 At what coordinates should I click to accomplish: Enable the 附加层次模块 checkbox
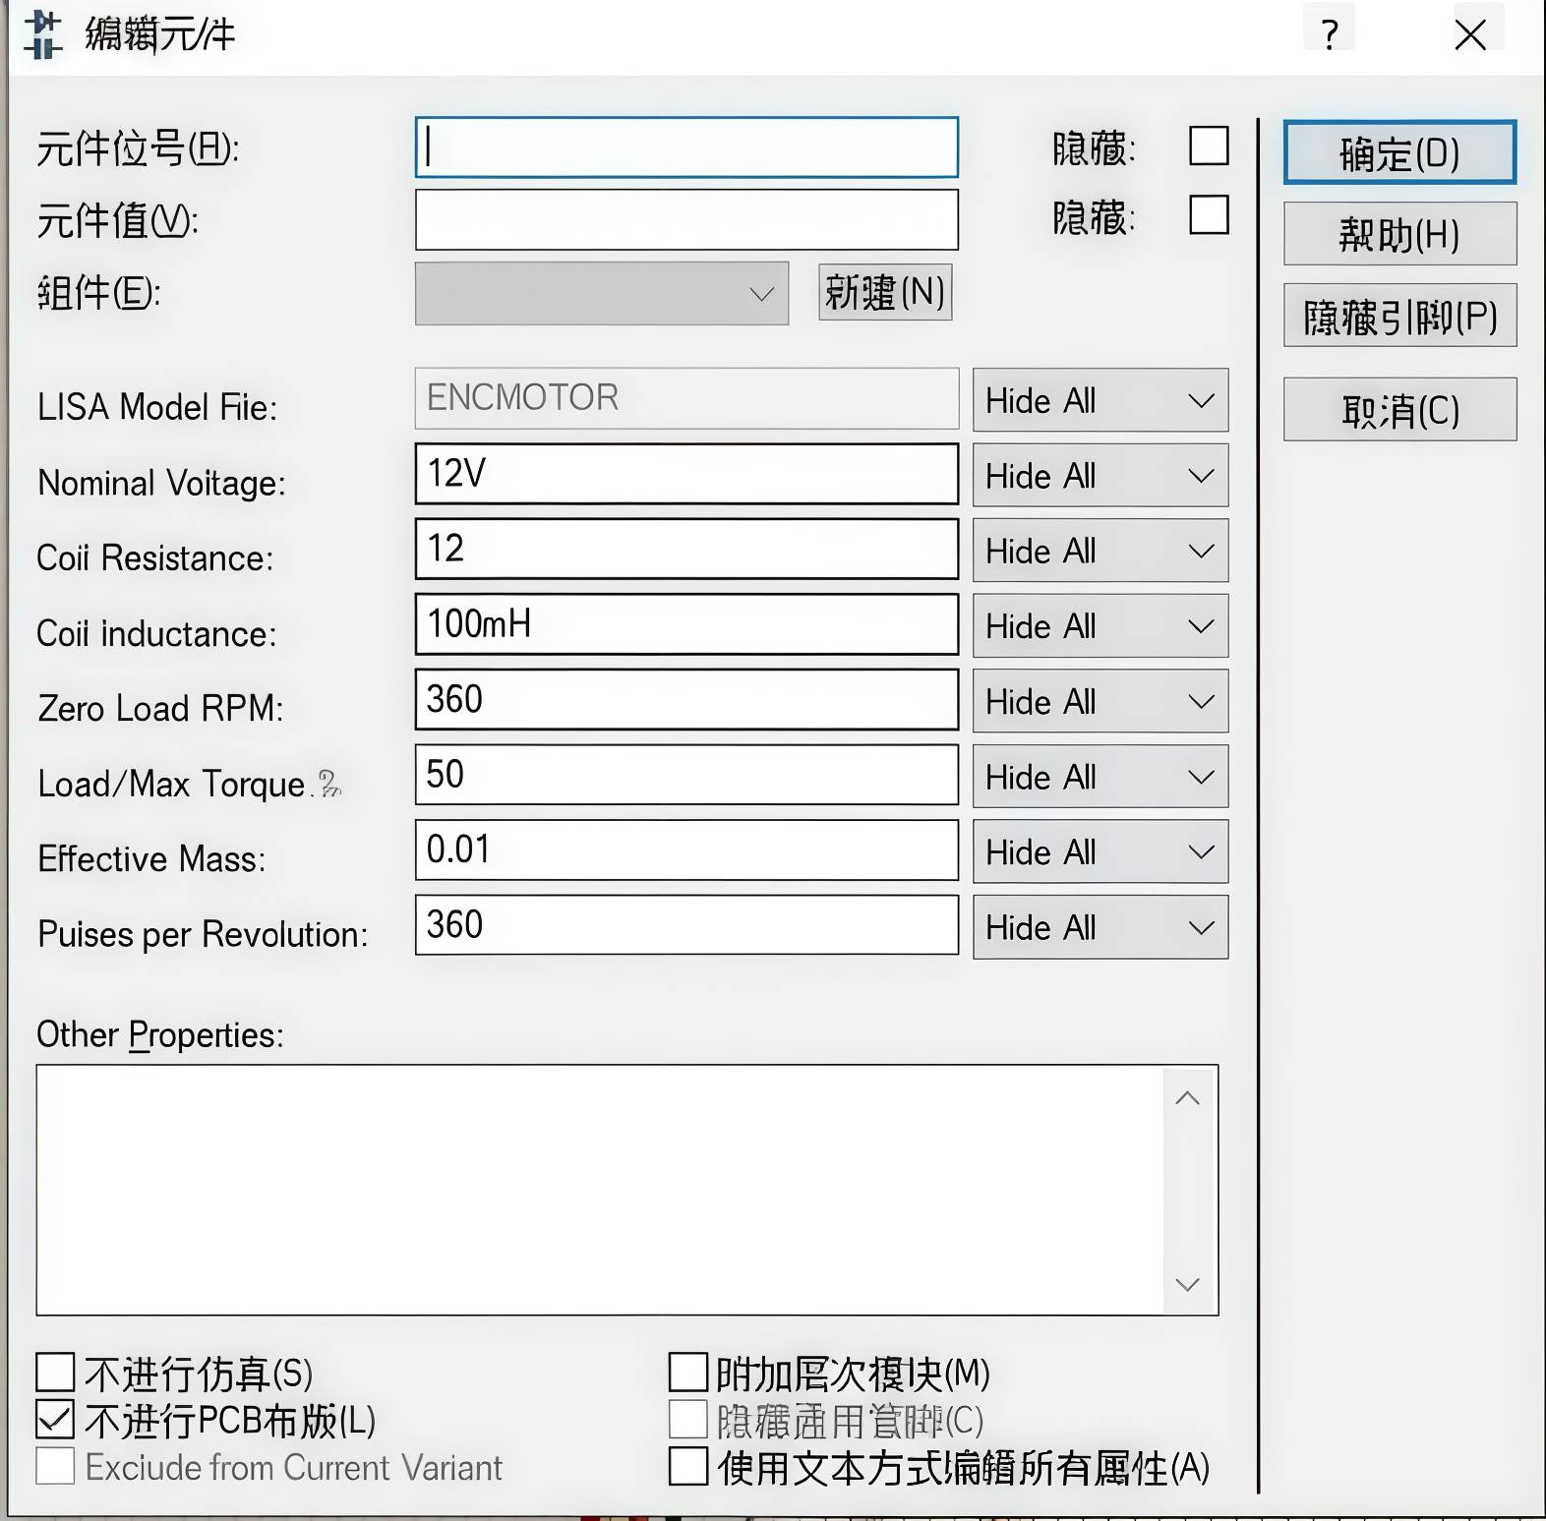687,1372
